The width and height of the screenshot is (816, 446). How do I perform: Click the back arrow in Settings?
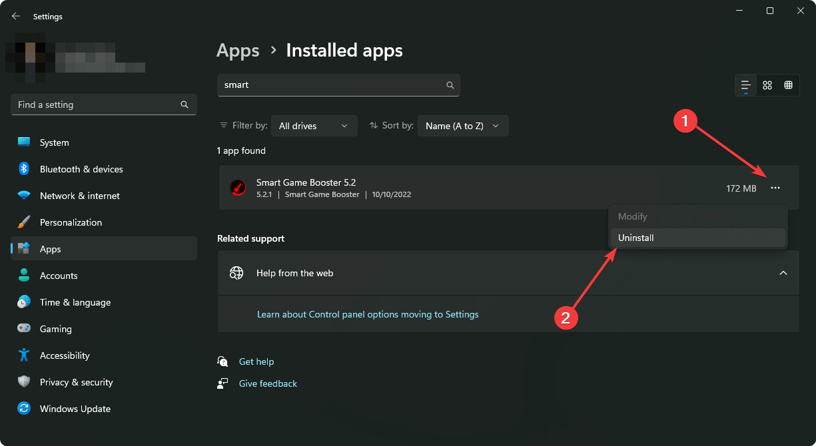coord(15,16)
